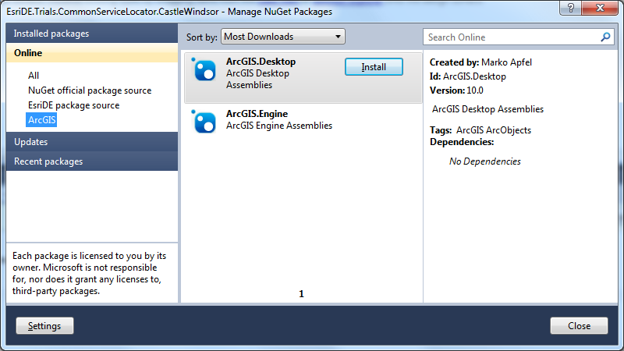
Task: Click the 'ArcGIS Desktop Assemblies' details description
Action: [x=487, y=109]
